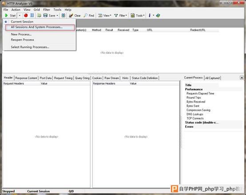
Task: Click the Response Headers column header
Action: coord(104,84)
